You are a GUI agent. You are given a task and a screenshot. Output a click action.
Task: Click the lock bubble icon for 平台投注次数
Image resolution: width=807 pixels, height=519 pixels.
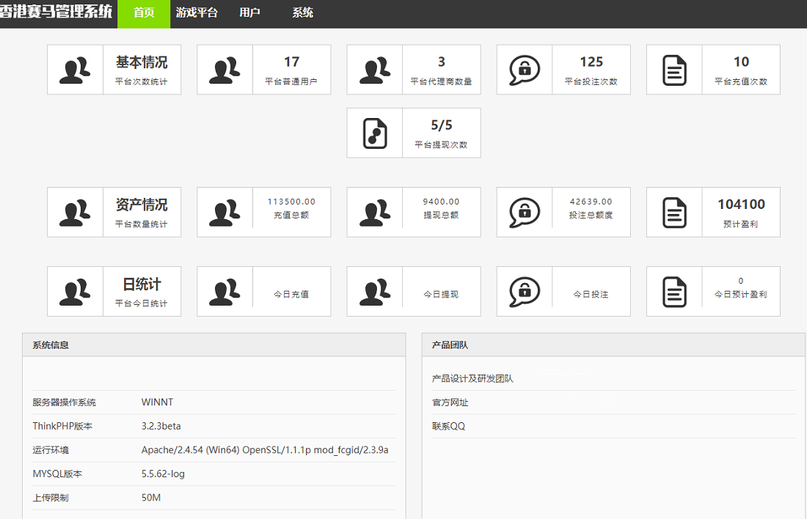coord(524,70)
